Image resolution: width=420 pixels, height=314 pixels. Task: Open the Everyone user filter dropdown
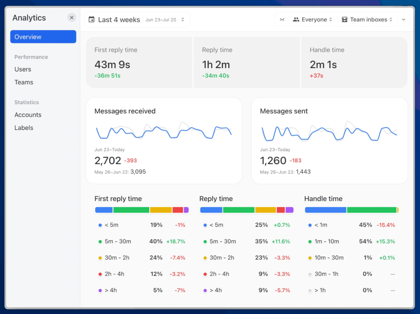(x=314, y=19)
